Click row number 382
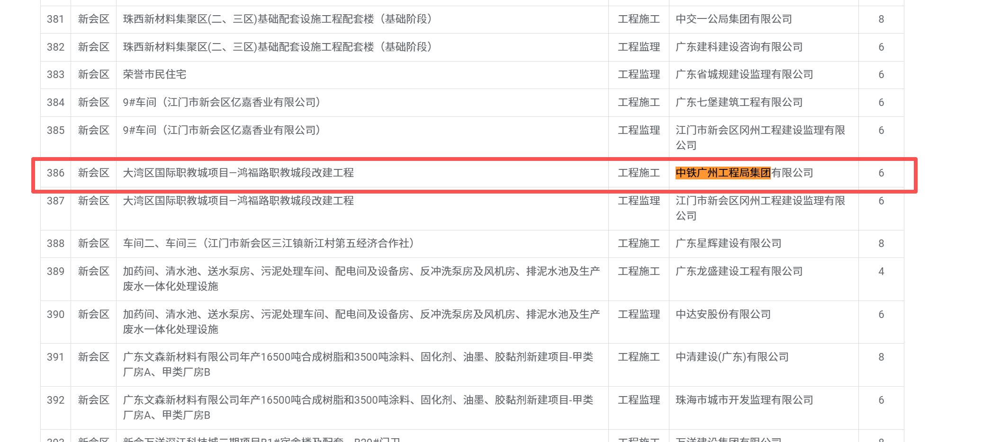 click(x=55, y=47)
